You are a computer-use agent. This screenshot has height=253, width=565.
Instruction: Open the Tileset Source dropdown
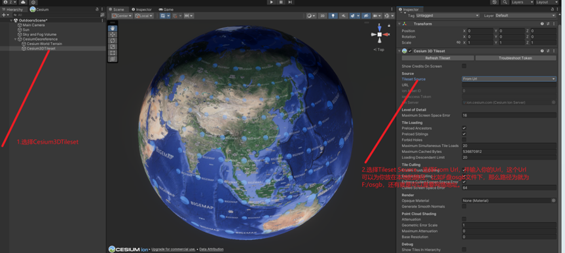click(x=509, y=79)
